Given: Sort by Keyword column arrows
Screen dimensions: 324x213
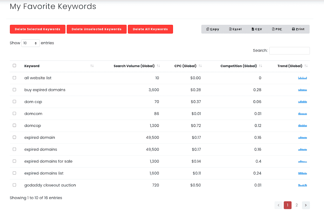Looking at the screenshot, I should tap(92, 66).
